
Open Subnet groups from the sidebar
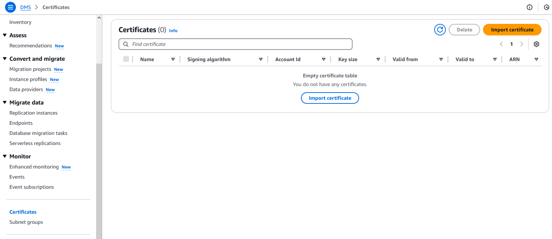click(x=26, y=222)
